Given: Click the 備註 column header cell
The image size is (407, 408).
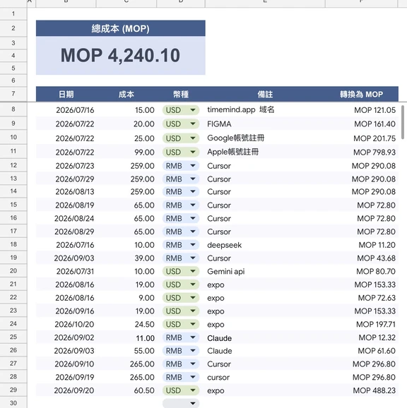Looking at the screenshot, I should click(265, 94).
